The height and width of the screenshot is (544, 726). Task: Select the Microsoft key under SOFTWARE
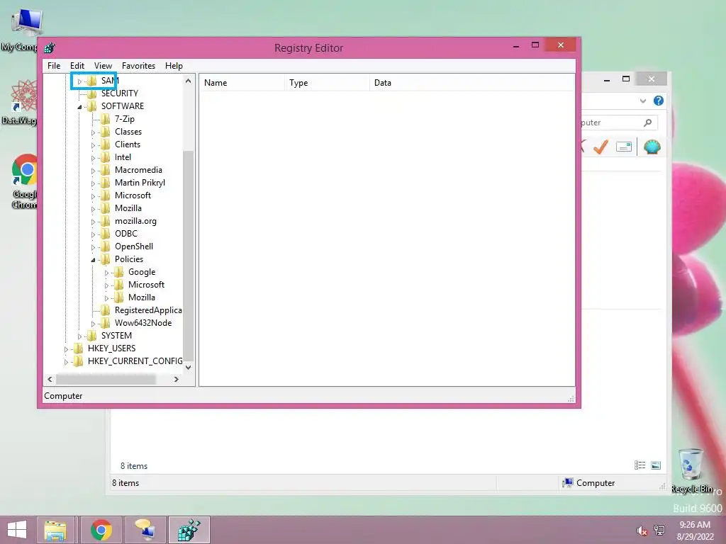coord(133,195)
